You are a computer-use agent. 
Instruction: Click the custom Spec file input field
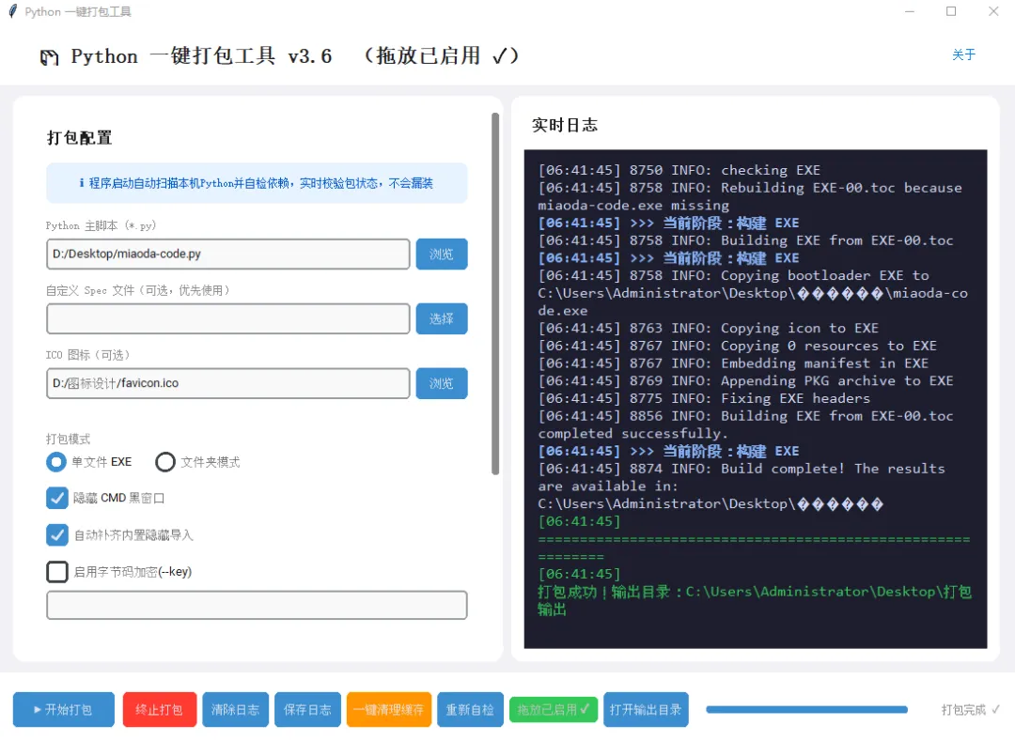tap(227, 318)
